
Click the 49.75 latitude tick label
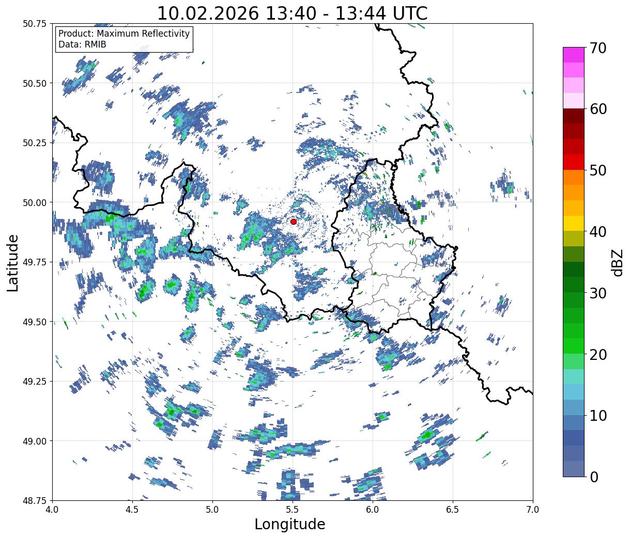[35, 262]
